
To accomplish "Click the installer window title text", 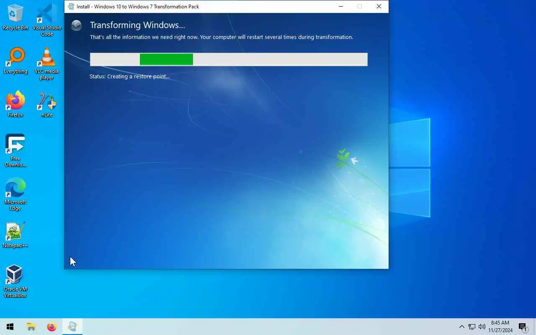I will click(138, 7).
